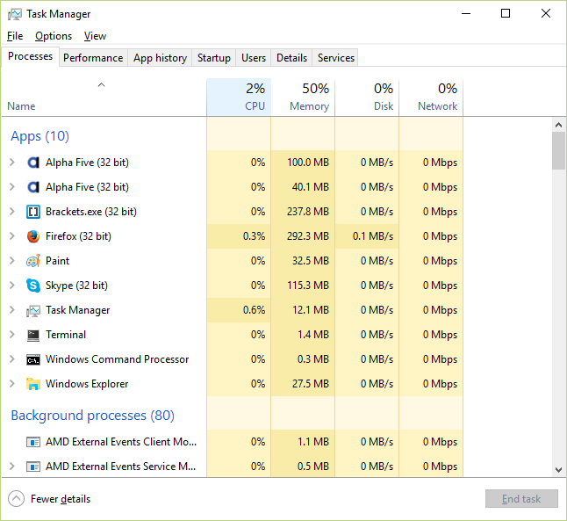Click the 0.6% CPU cell

tap(239, 310)
